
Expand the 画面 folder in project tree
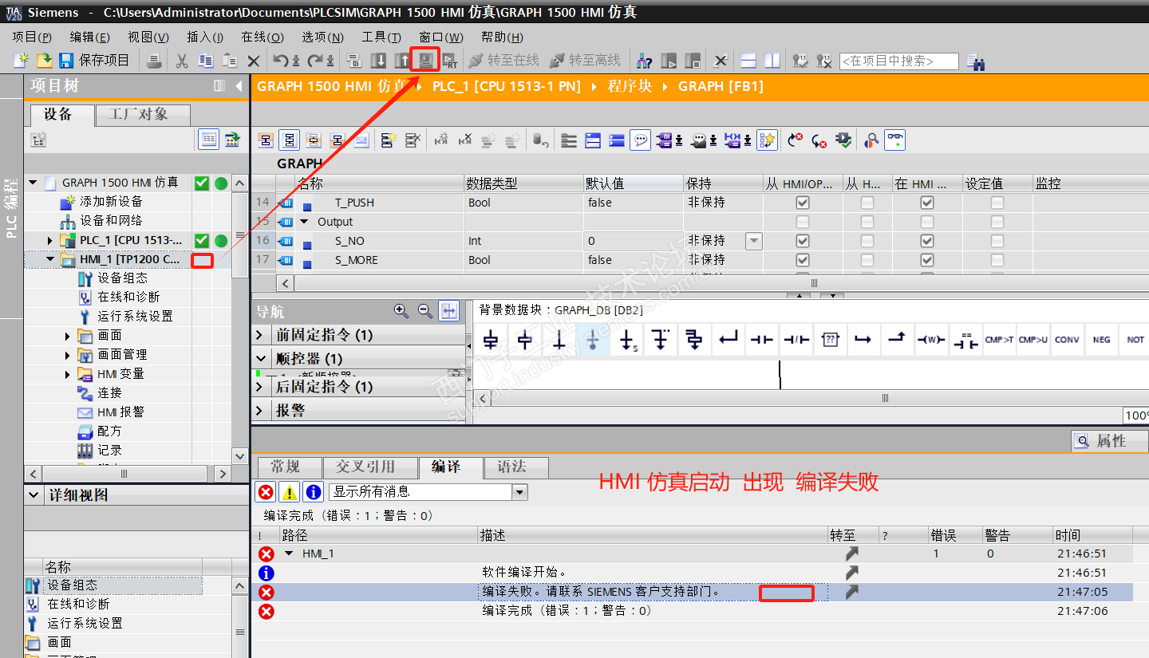[x=68, y=336]
